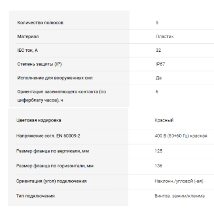The width and height of the screenshot is (214, 214).
Task: Click the IP67 protection value
Action: point(160,64)
